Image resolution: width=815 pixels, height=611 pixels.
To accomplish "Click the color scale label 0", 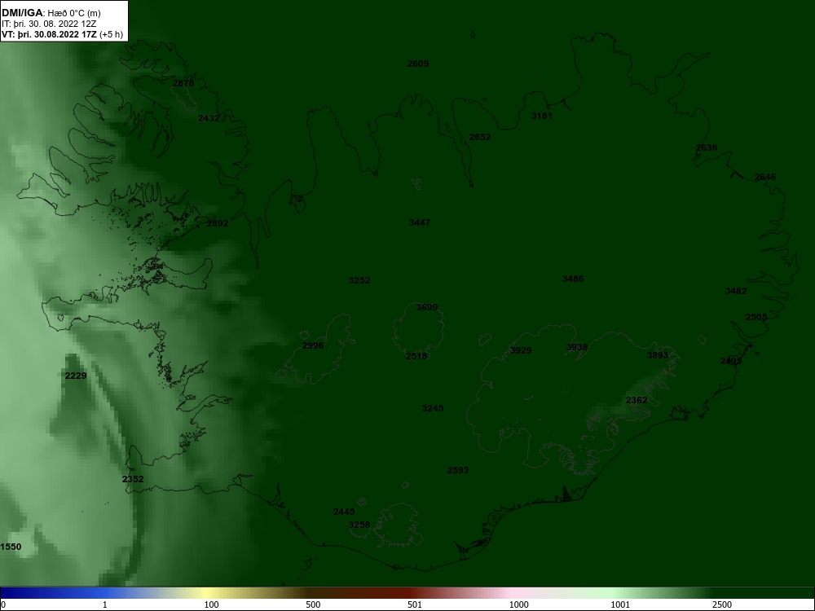I will pos(2,604).
